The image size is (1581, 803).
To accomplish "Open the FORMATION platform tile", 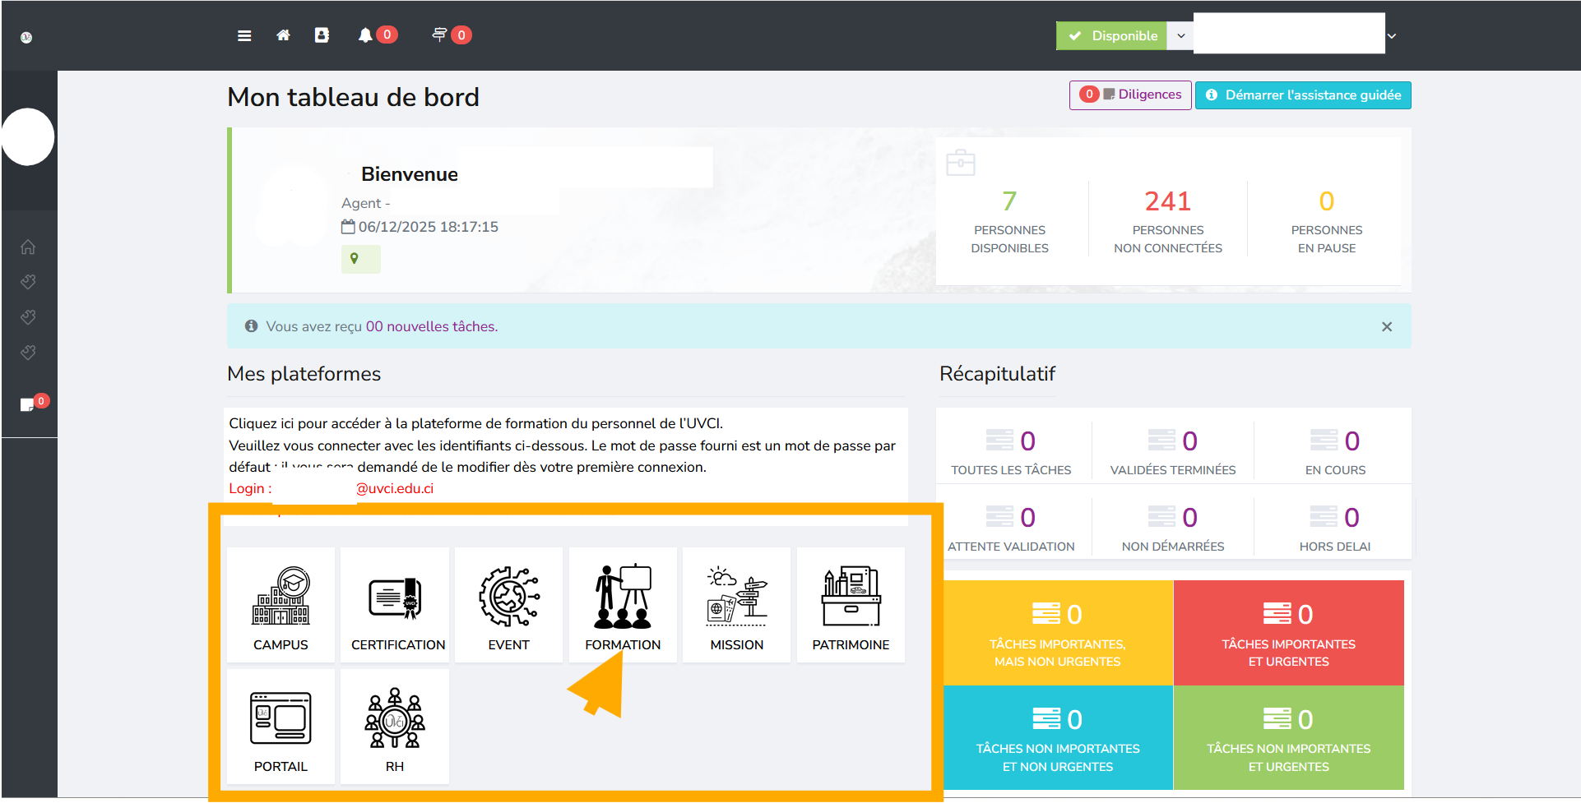I will [x=623, y=606].
